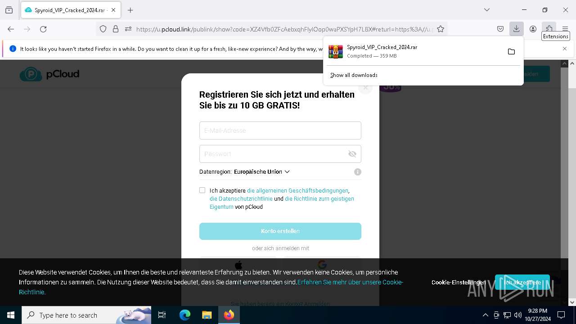Launch Microsoft Edge from taskbar
The width and height of the screenshot is (576, 324).
(185, 315)
